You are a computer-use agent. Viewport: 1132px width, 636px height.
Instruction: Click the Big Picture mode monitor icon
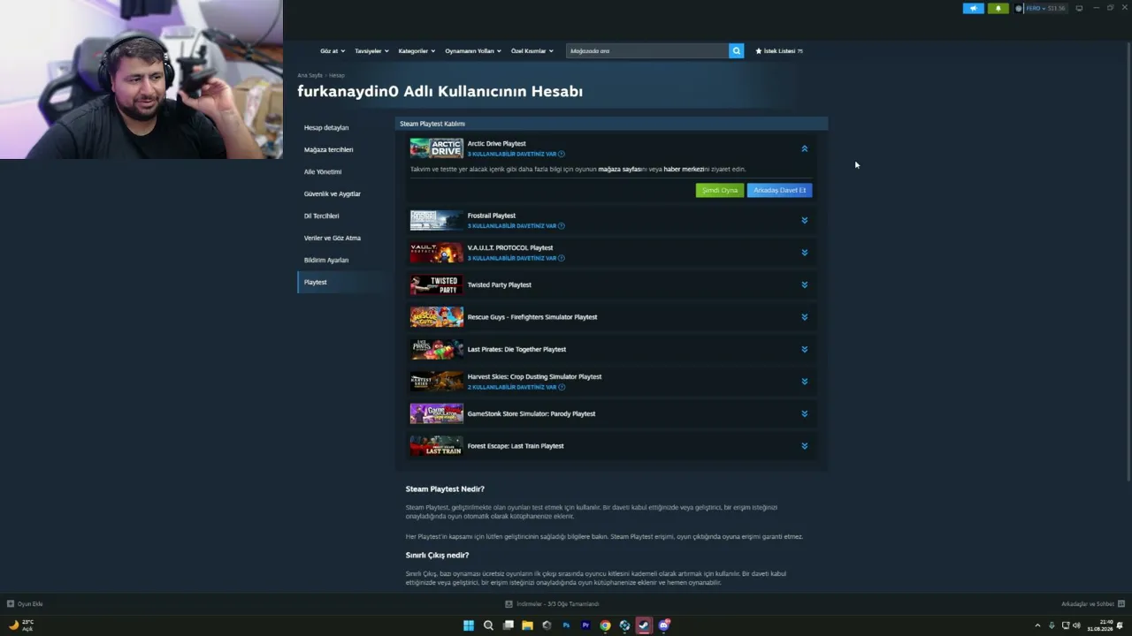(1079, 8)
